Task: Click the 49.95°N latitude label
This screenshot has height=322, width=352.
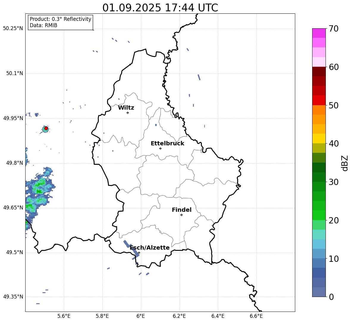Action: 13,118
